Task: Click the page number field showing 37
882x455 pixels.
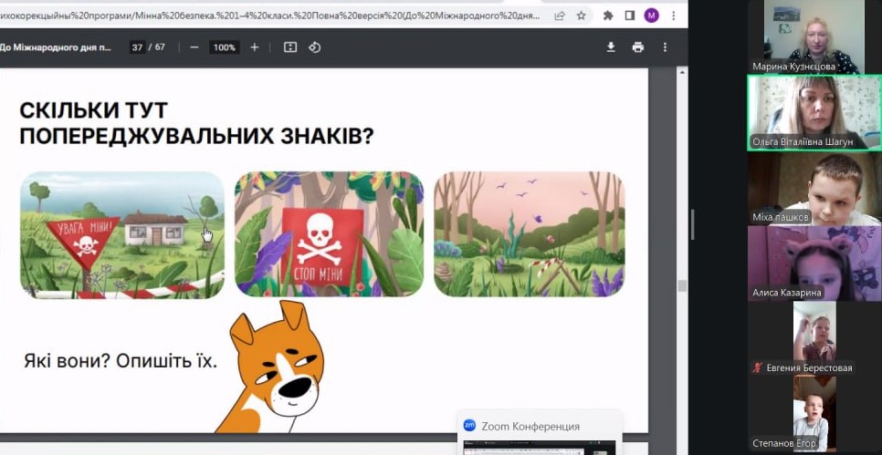Action: coord(137,47)
